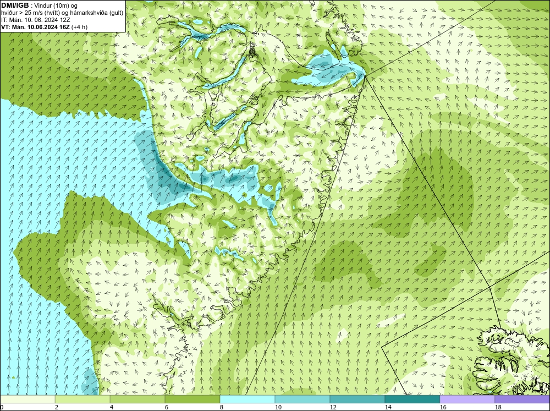Click the scale label '2'
Viewport: 550px width, 411px height.
pyautogui.click(x=57, y=408)
